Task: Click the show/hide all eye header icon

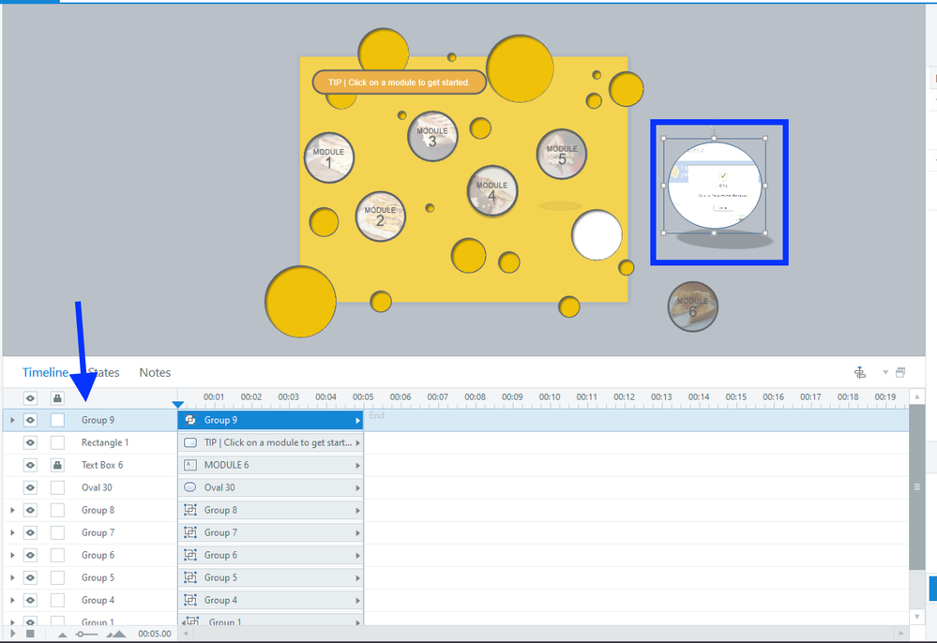Action: coord(30,398)
